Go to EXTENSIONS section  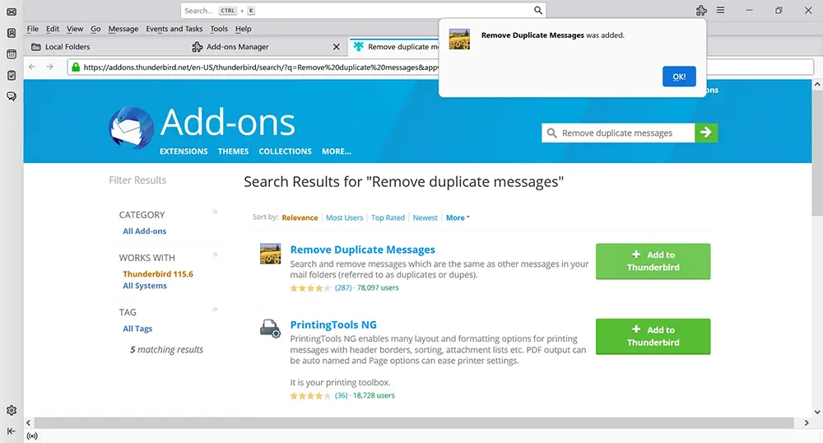[x=184, y=152]
